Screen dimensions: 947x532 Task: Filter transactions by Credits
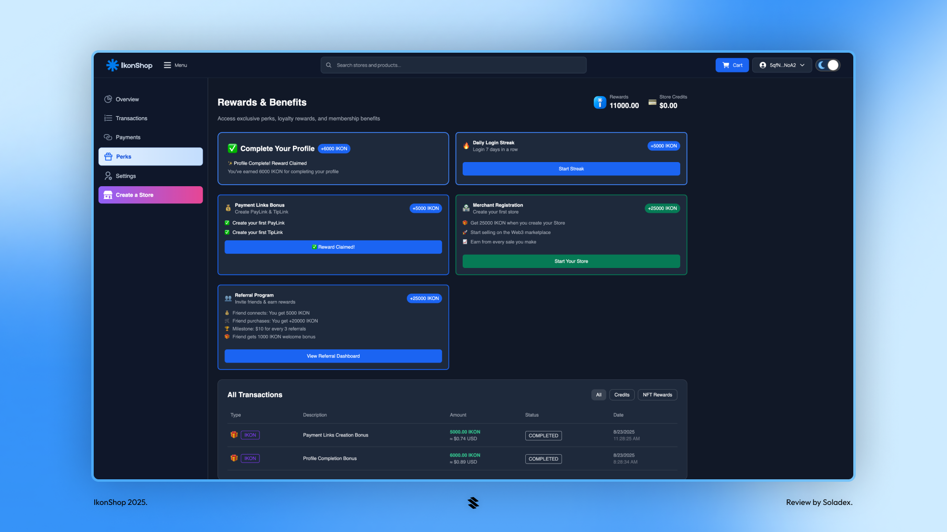pyautogui.click(x=621, y=395)
